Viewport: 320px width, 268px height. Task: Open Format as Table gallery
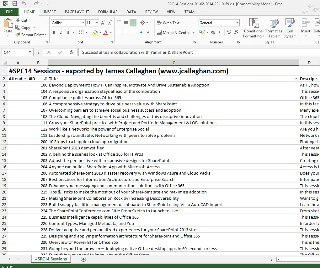(x=274, y=28)
